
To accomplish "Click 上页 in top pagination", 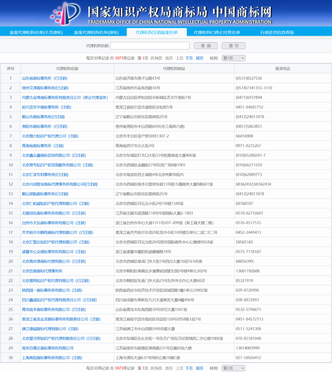I will [x=180, y=58].
